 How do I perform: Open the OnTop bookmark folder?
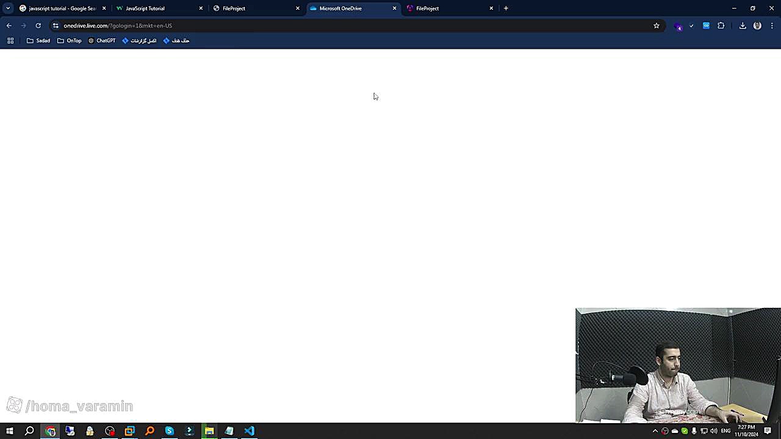point(69,41)
